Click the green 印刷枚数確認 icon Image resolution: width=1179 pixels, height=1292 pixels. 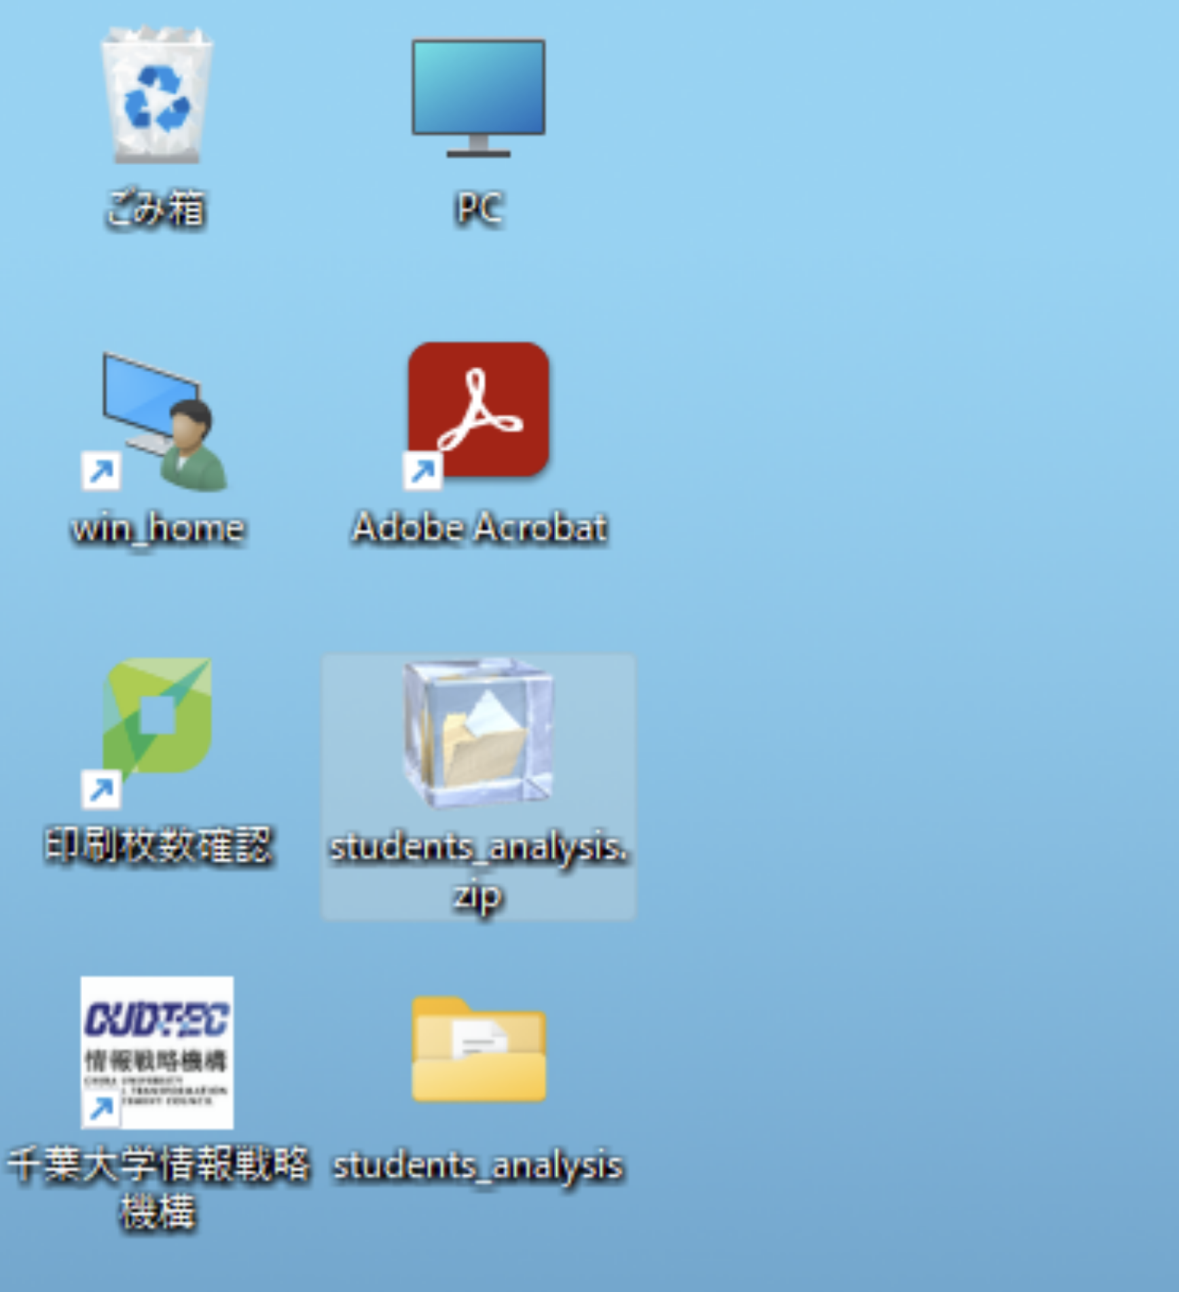click(x=158, y=715)
